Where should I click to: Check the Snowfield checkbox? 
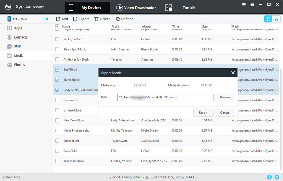(57, 151)
